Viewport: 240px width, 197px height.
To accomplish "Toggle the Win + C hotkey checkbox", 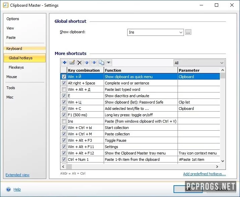I will click(64, 108).
